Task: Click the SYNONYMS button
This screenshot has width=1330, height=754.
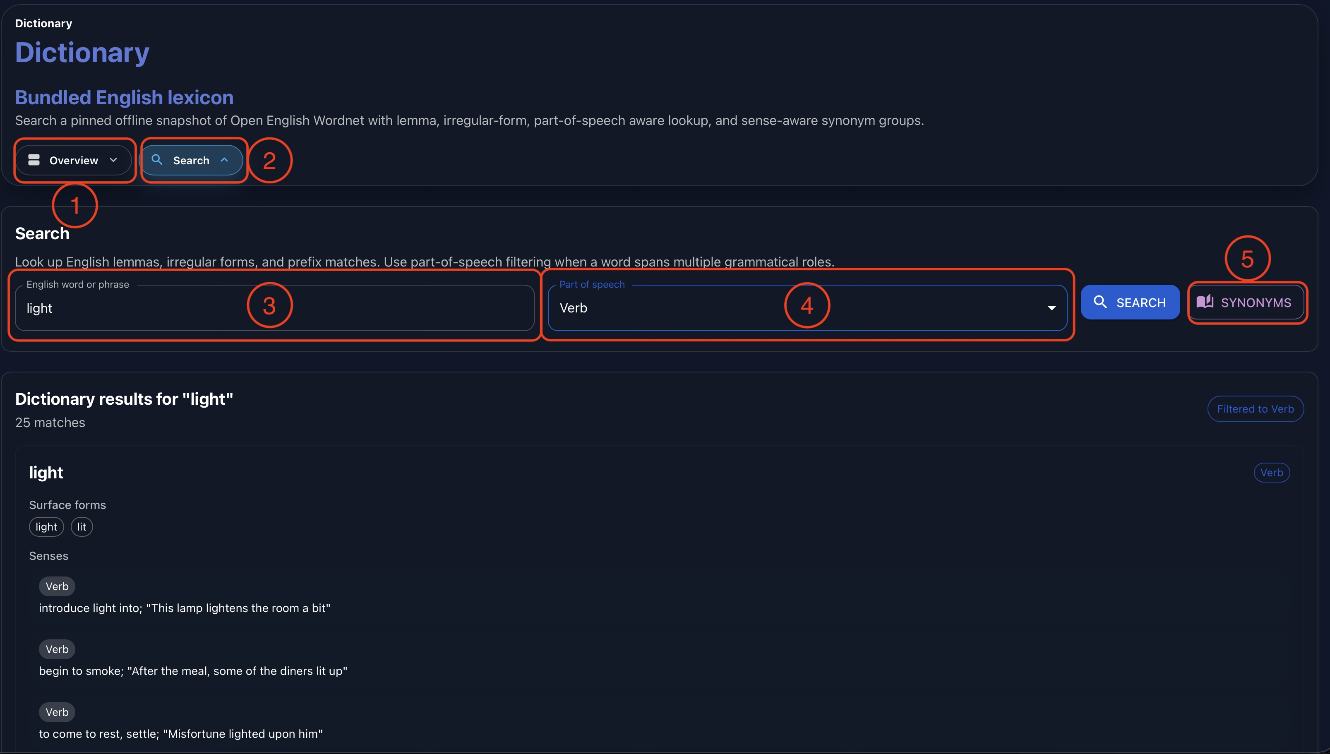Action: point(1246,303)
